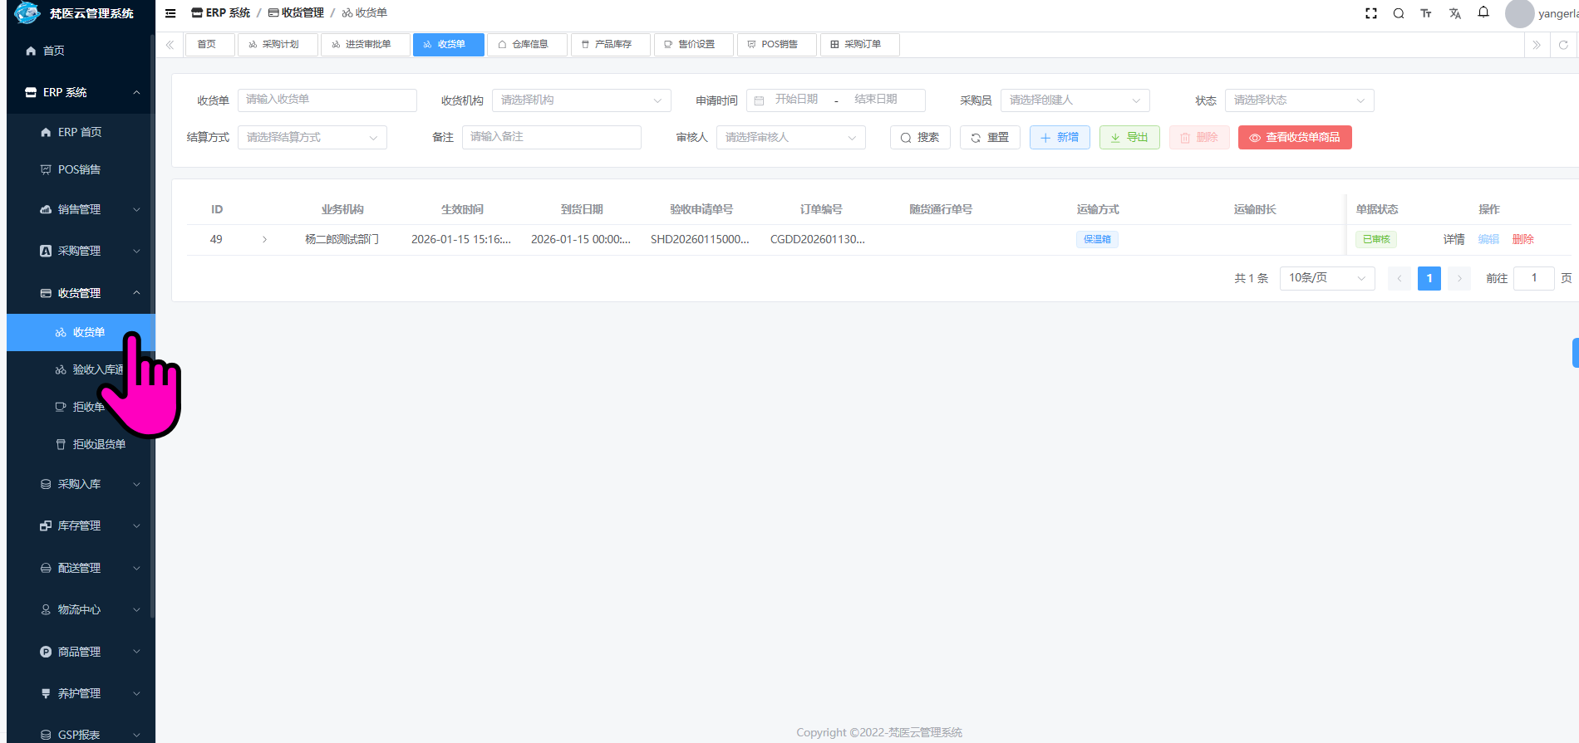Click the 查看收货单商品 button
This screenshot has width=1579, height=743.
click(1294, 138)
